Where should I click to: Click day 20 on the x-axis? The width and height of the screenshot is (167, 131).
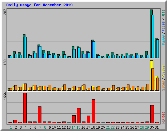103,127
